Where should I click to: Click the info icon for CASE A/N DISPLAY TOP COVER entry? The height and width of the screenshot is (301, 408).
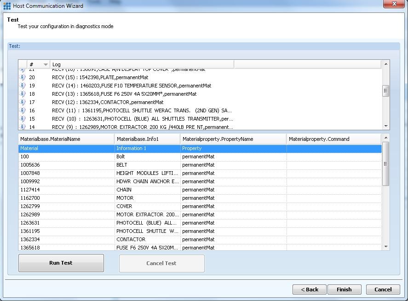pyautogui.click(x=22, y=69)
